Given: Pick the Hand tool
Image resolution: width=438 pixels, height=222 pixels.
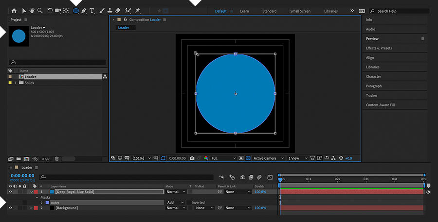Looking at the screenshot, I should pyautogui.click(x=32, y=10).
